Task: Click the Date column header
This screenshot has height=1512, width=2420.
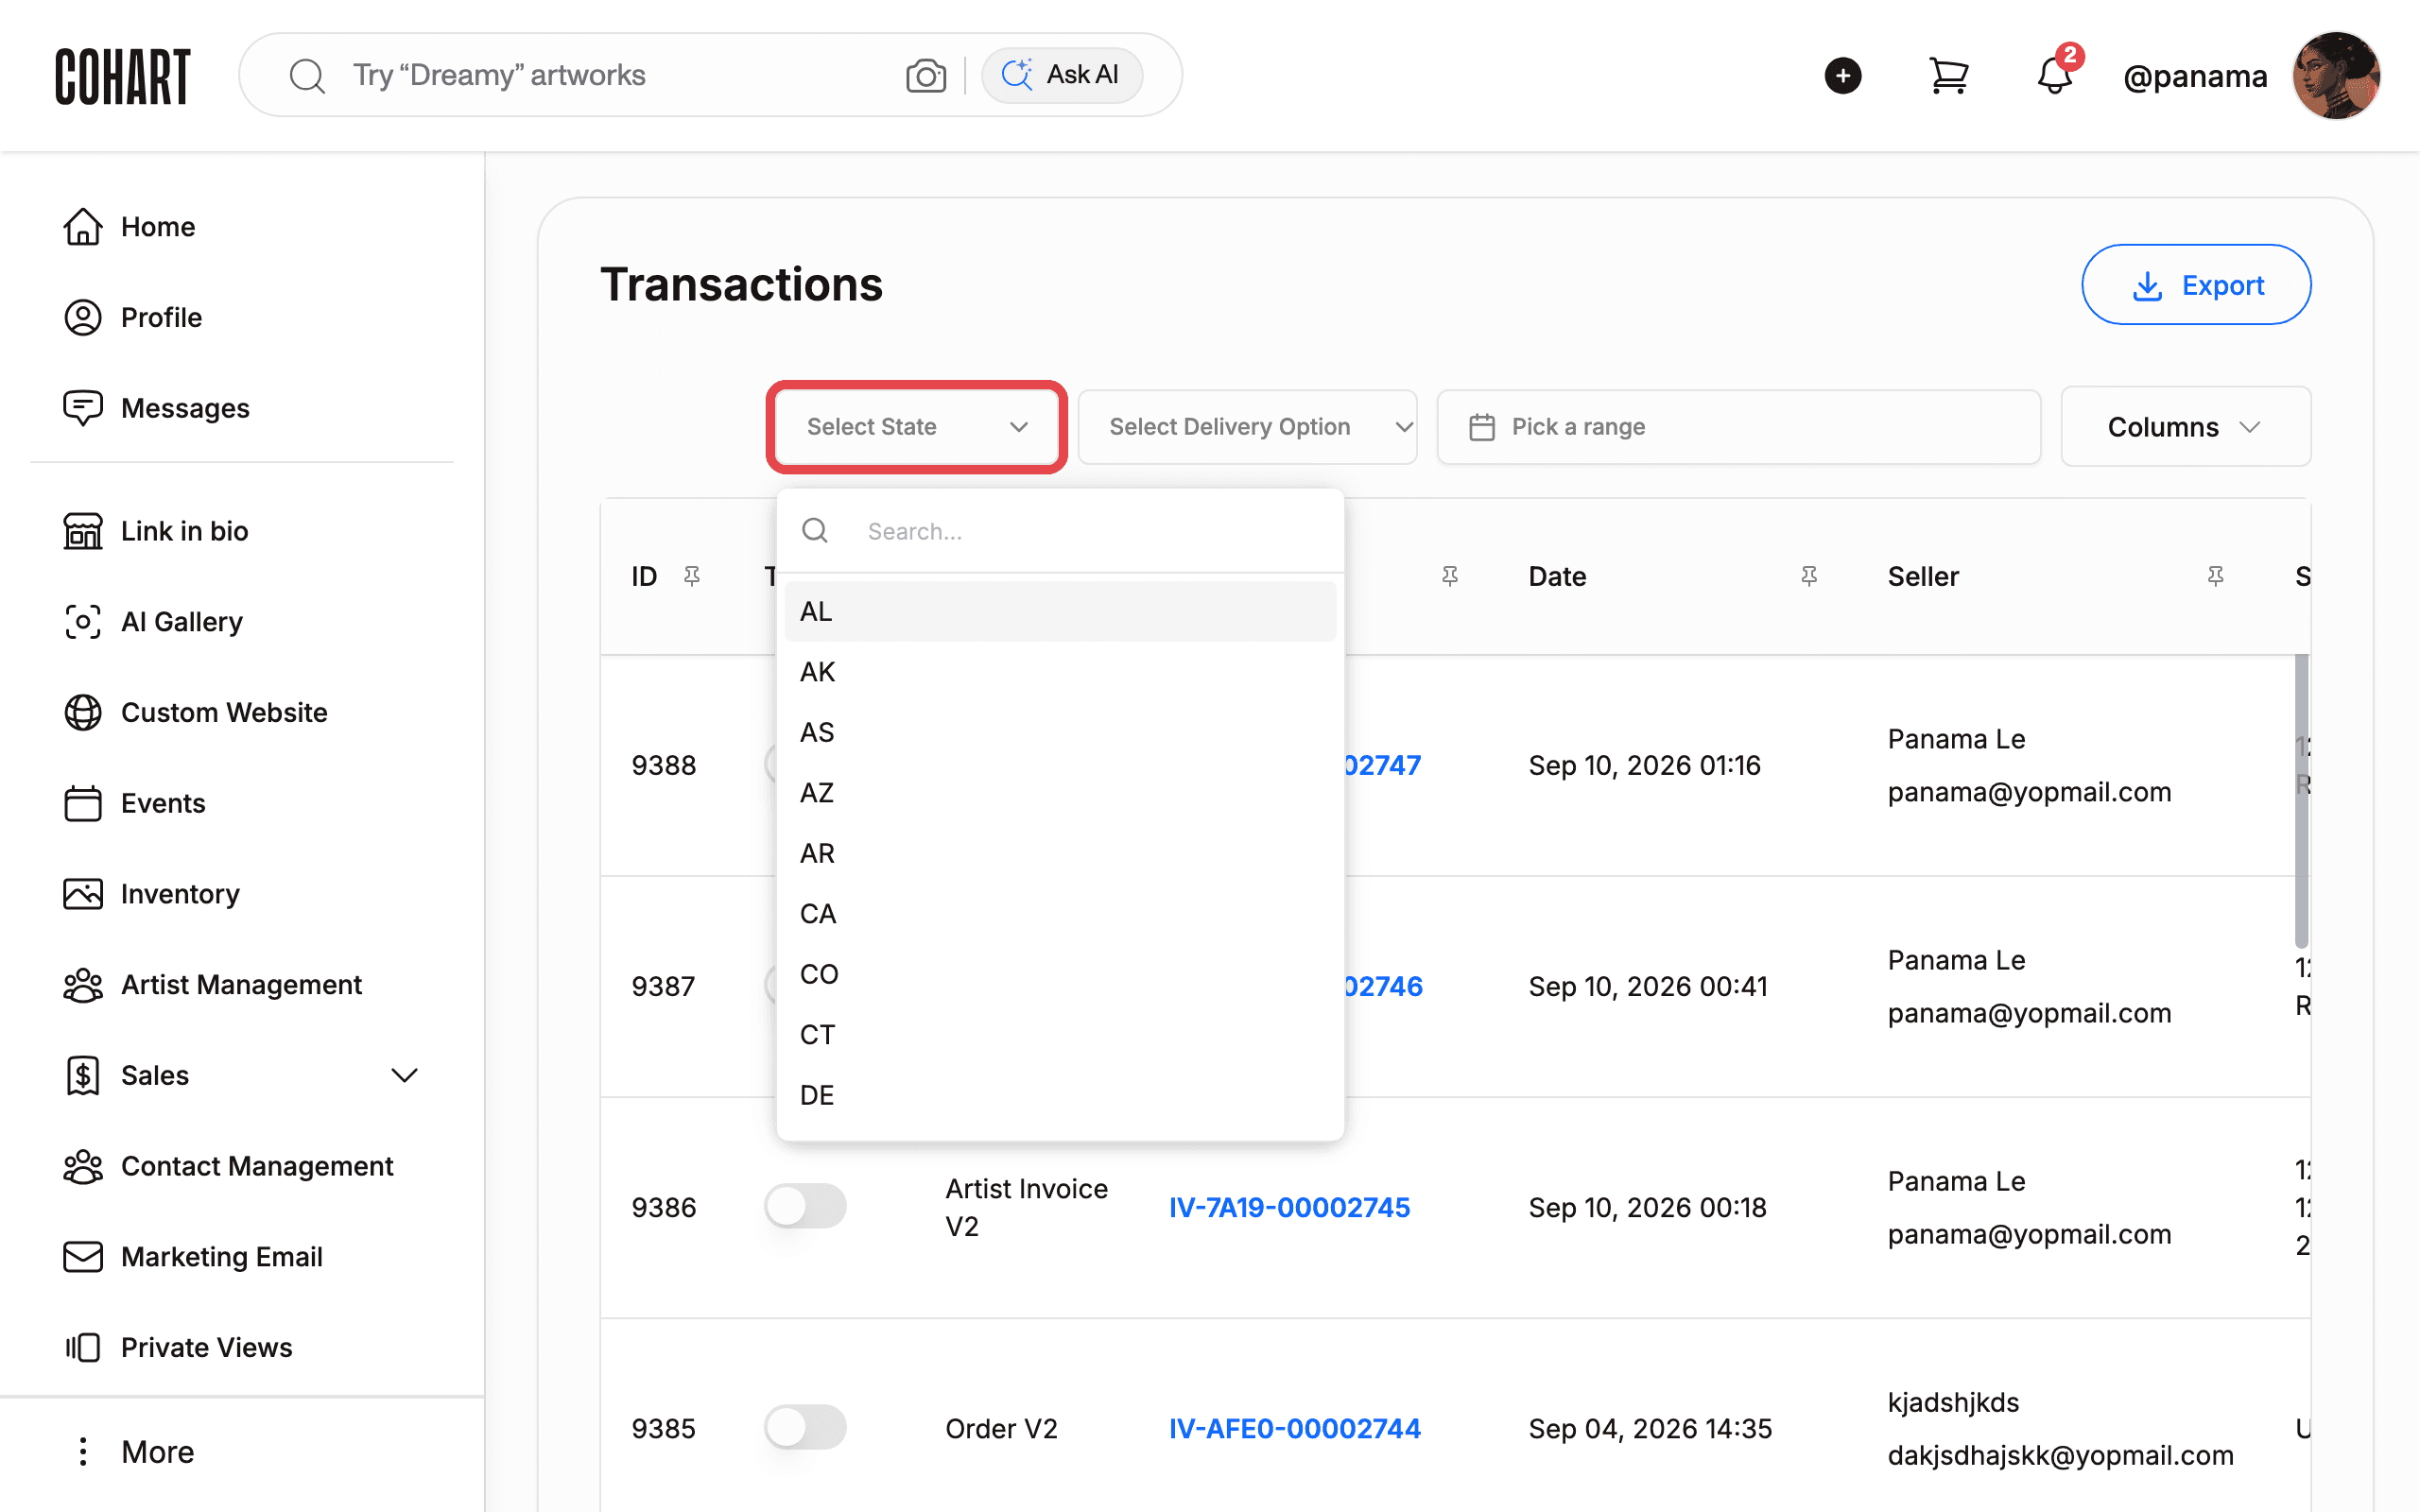Action: (x=1557, y=577)
